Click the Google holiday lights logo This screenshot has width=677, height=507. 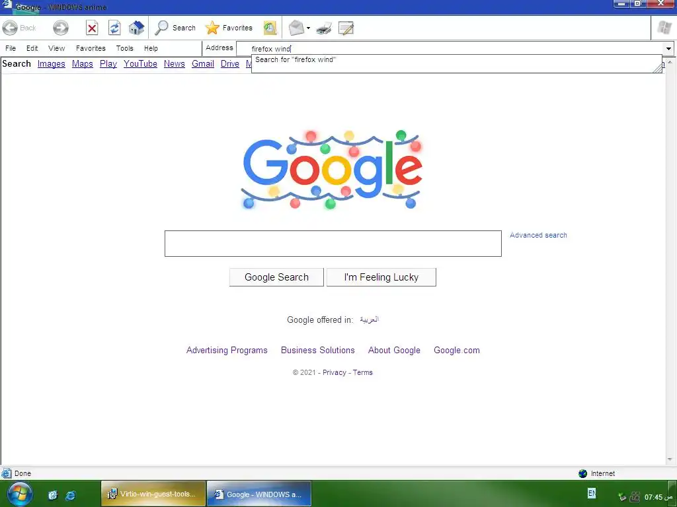(x=332, y=170)
